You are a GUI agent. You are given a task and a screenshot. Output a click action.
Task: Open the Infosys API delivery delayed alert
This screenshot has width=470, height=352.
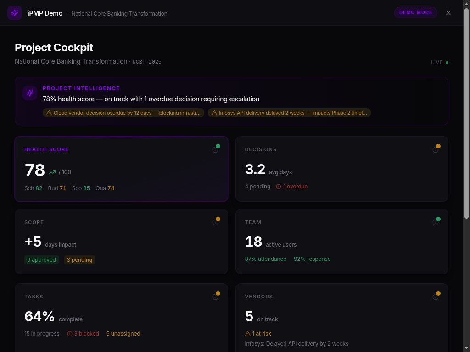pos(289,113)
